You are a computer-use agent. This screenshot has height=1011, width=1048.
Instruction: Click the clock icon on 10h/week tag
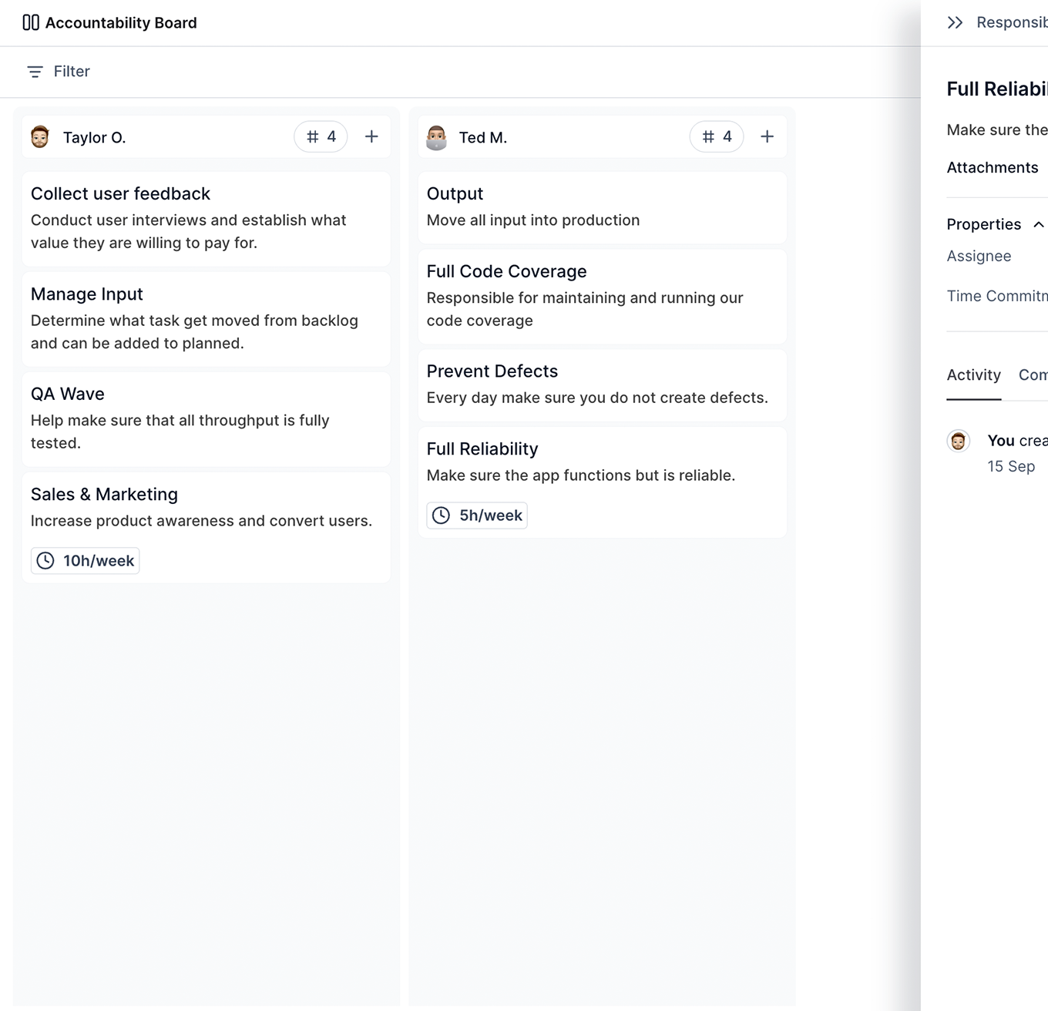(x=45, y=560)
